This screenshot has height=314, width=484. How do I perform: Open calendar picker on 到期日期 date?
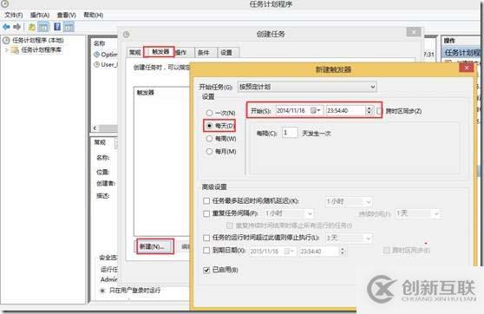pyautogui.click(x=289, y=252)
